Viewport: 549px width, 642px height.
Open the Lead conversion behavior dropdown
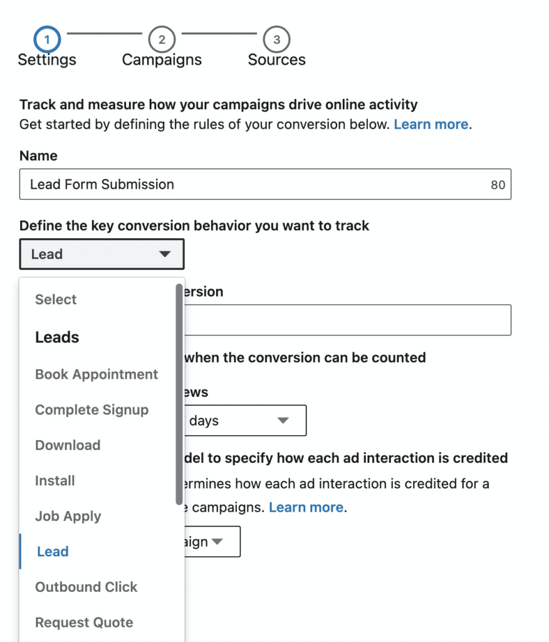pyautogui.click(x=102, y=254)
